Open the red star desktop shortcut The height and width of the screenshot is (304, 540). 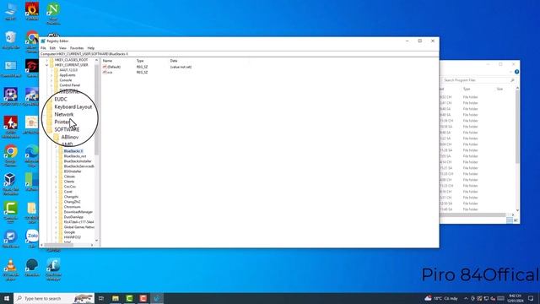point(11,127)
